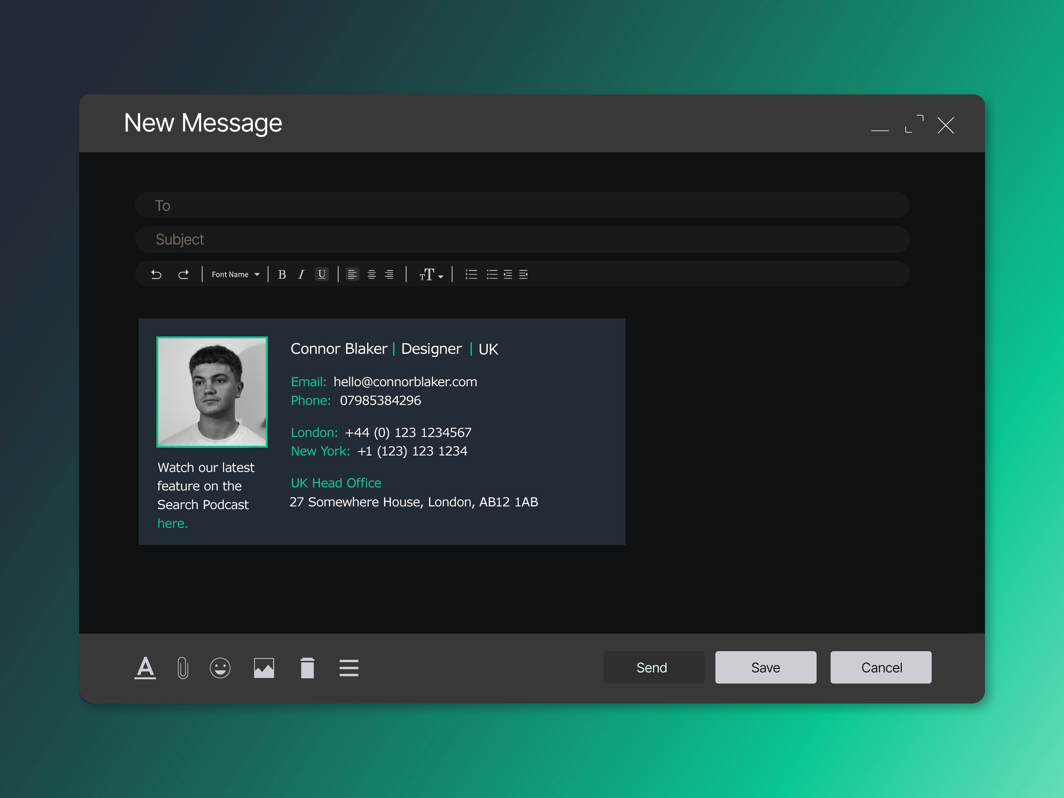Image resolution: width=1064 pixels, height=798 pixels.
Task: Expand the text size dropdown
Action: tap(431, 275)
